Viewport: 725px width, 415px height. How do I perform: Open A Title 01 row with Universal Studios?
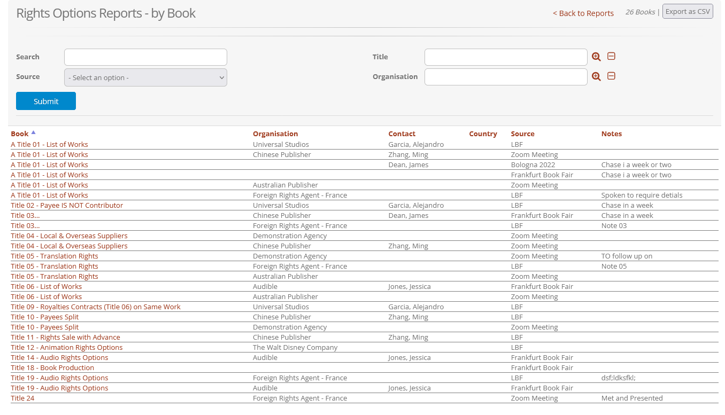tap(49, 144)
